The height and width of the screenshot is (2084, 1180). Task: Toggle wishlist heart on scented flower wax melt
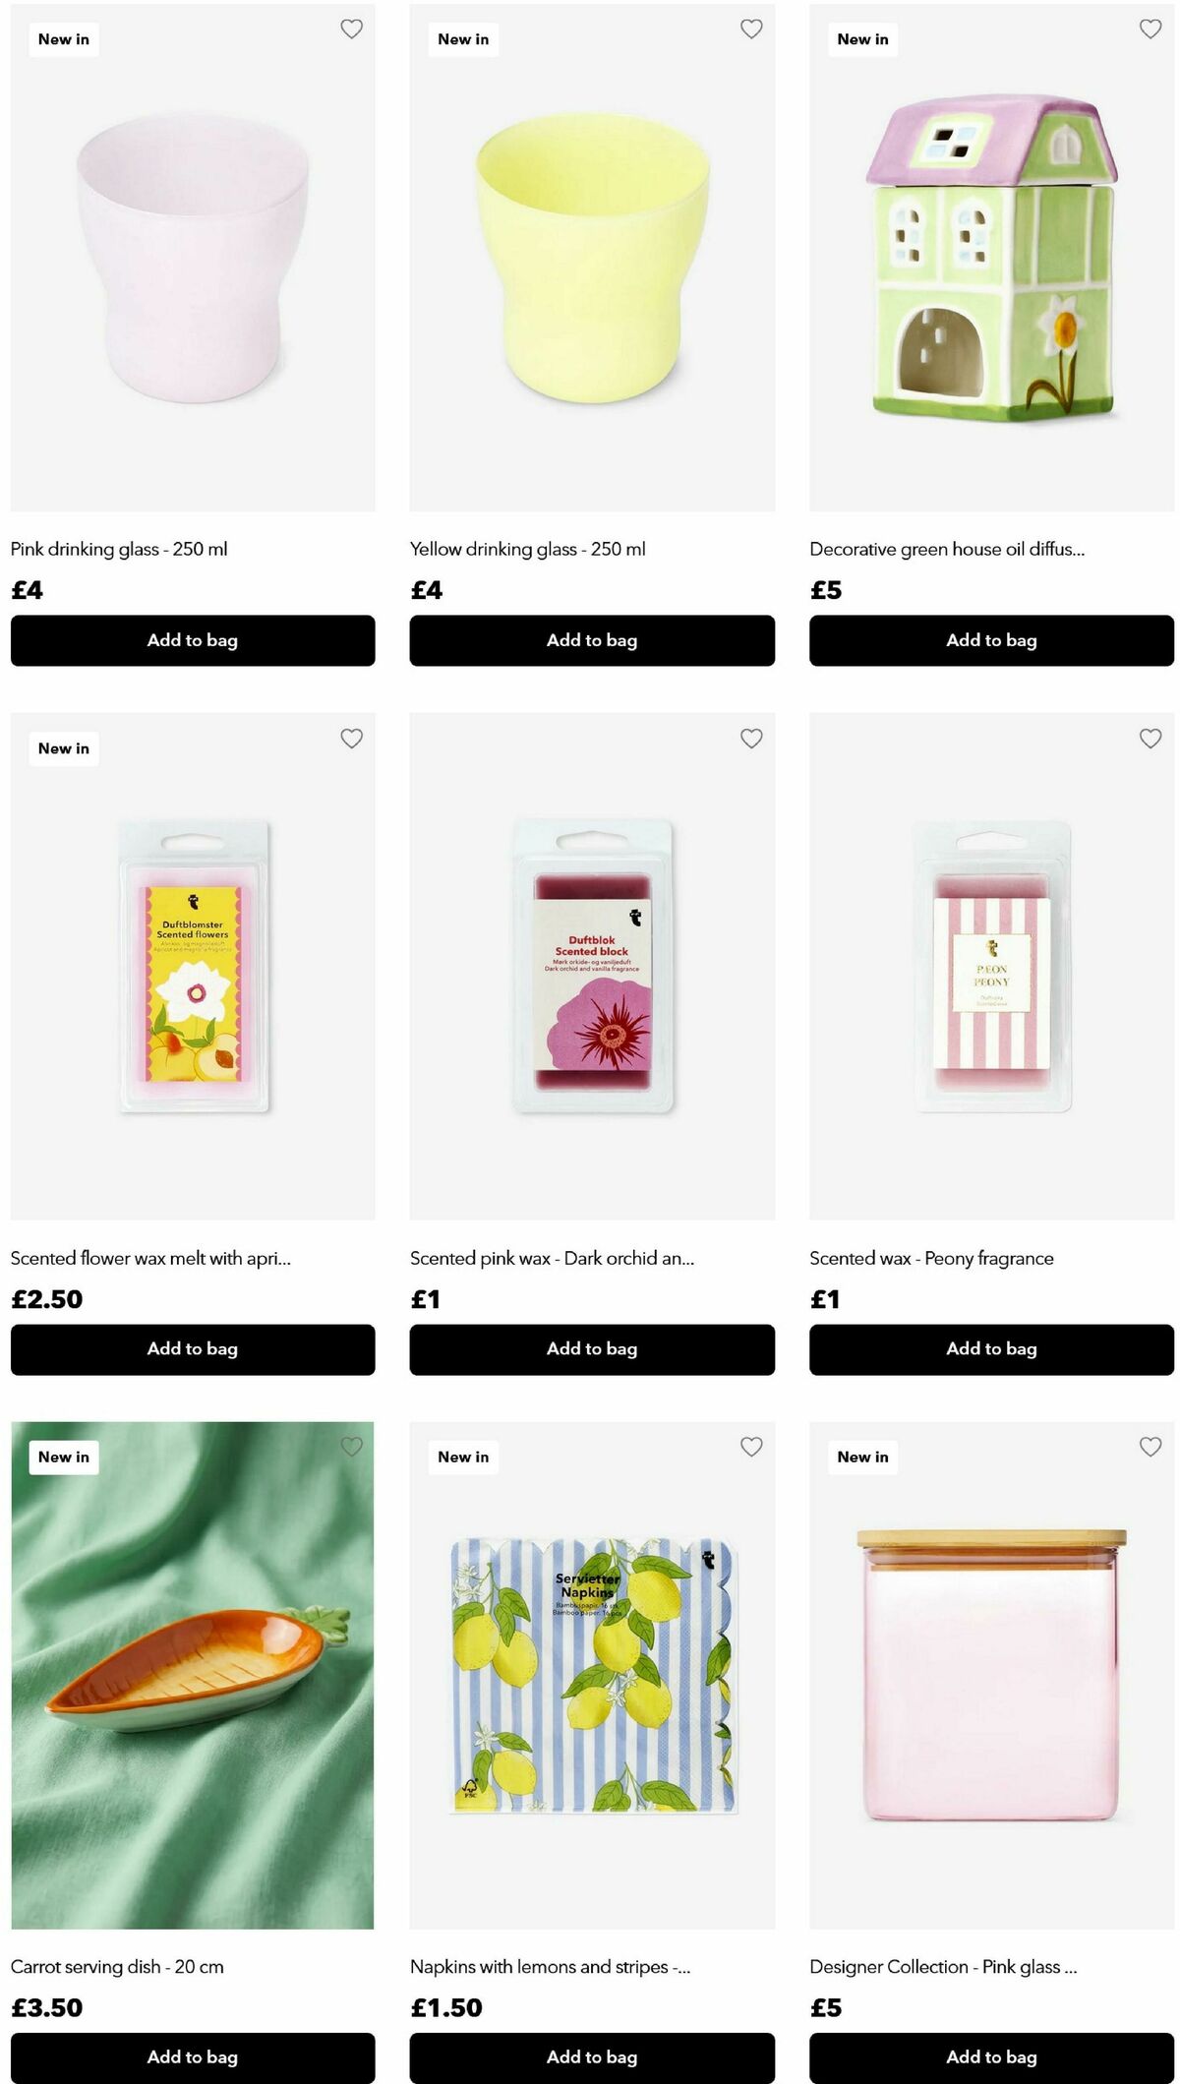tap(351, 739)
